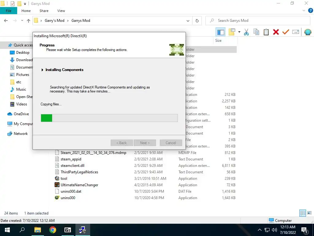This screenshot has height=236, width=314.
Task: Click the orange checkmark Properties icon
Action: (x=285, y=32)
